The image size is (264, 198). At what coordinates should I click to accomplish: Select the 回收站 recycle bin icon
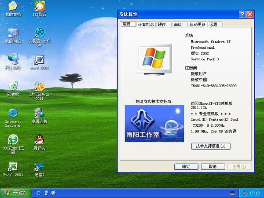click(x=13, y=88)
